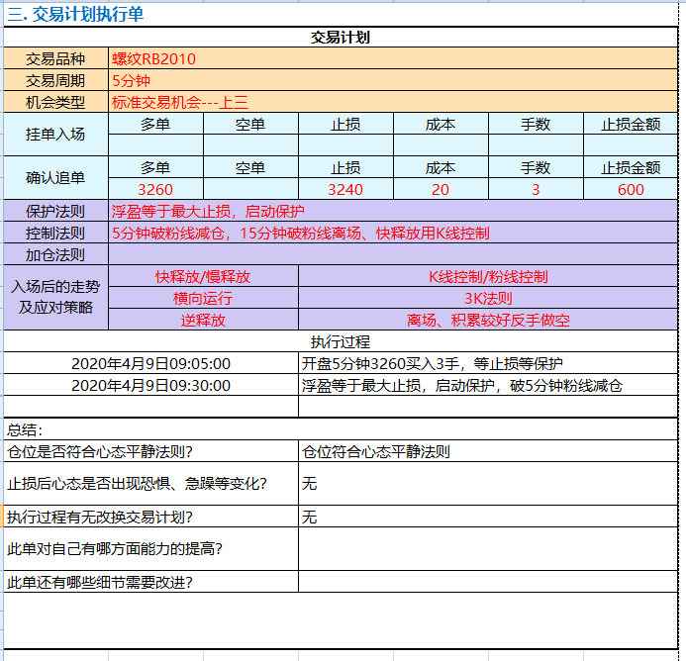Screen dimensions: 686x661
Task: Click the cell starting '5分钟破粉线减仓'
Action: click(393, 233)
